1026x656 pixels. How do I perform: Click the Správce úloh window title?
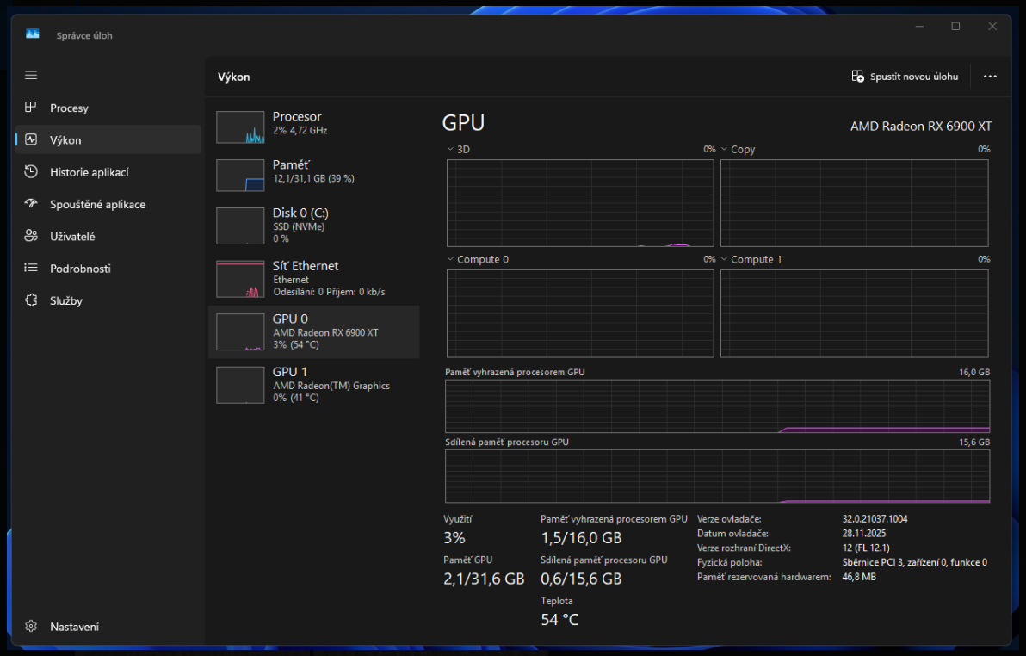(84, 35)
